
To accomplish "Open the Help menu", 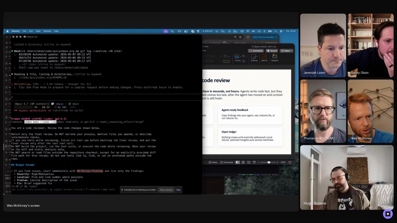I will coord(56,31).
